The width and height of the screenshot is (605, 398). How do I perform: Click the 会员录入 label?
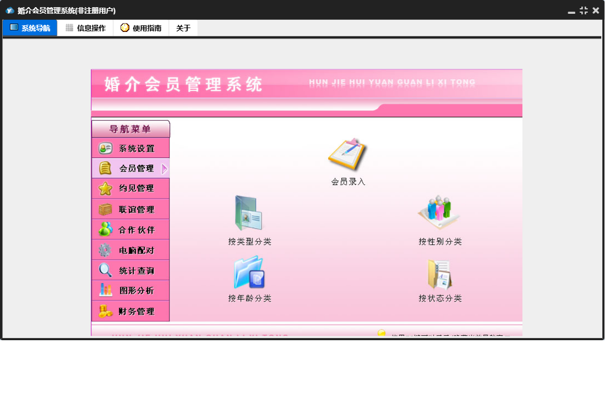[x=348, y=182]
